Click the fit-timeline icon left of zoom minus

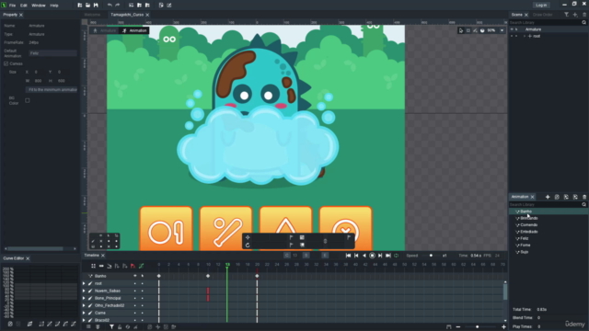tap(448, 327)
